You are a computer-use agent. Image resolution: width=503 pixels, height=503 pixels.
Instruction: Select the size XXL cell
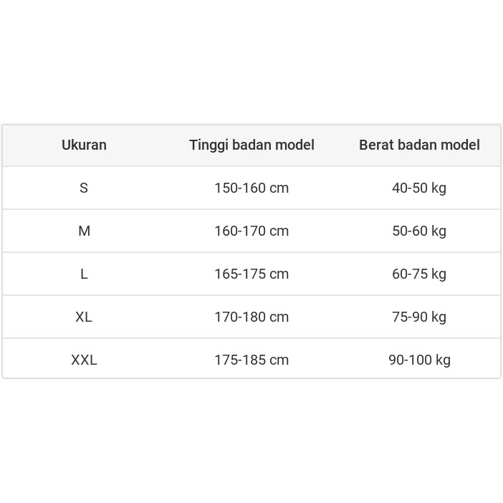click(84, 360)
